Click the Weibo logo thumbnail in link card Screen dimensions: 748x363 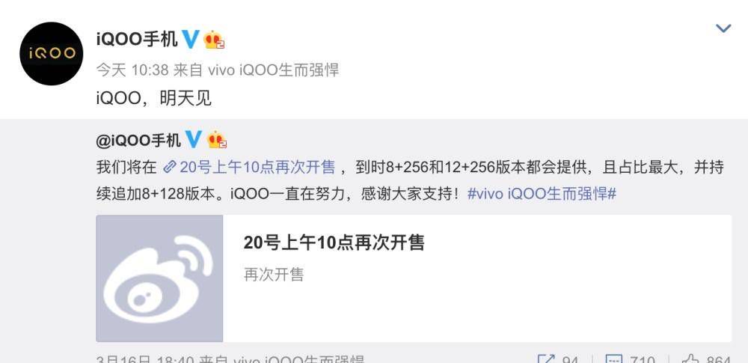[x=159, y=278]
